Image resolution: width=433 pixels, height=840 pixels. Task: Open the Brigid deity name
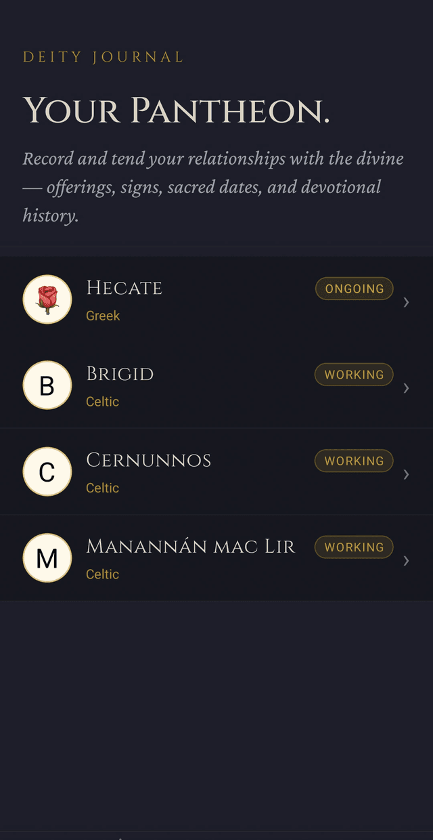(120, 374)
